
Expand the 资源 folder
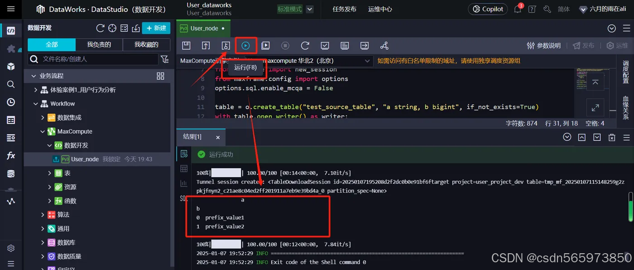50,187
